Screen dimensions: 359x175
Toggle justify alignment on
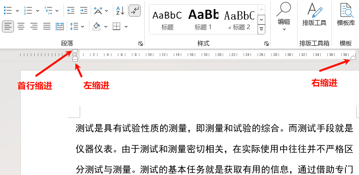tap(47, 26)
